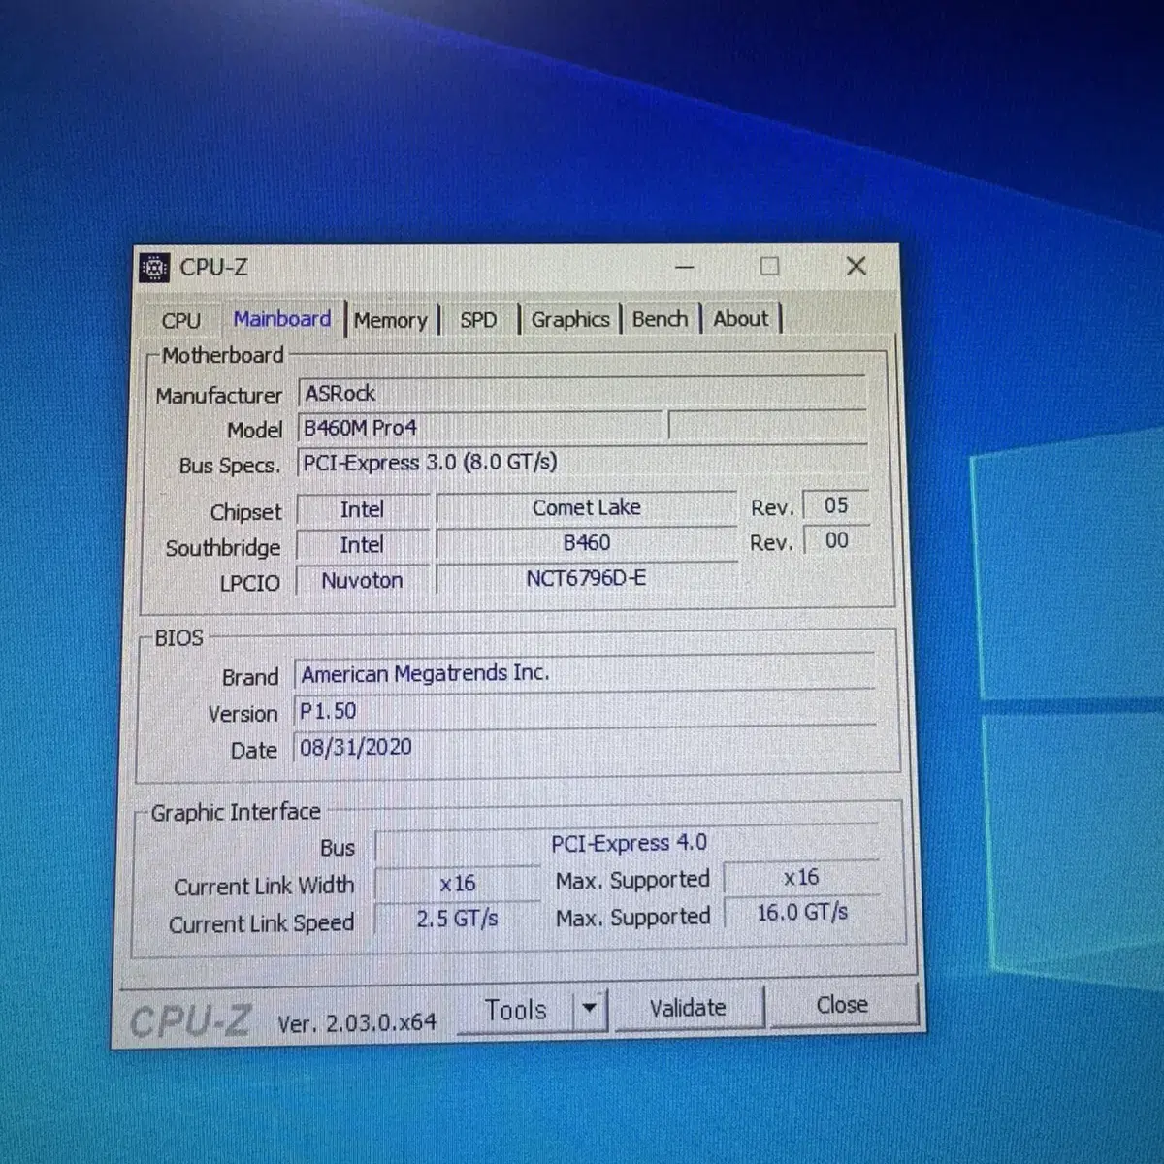Viewport: 1164px width, 1164px height.
Task: Click the Tools button
Action: point(516,1010)
